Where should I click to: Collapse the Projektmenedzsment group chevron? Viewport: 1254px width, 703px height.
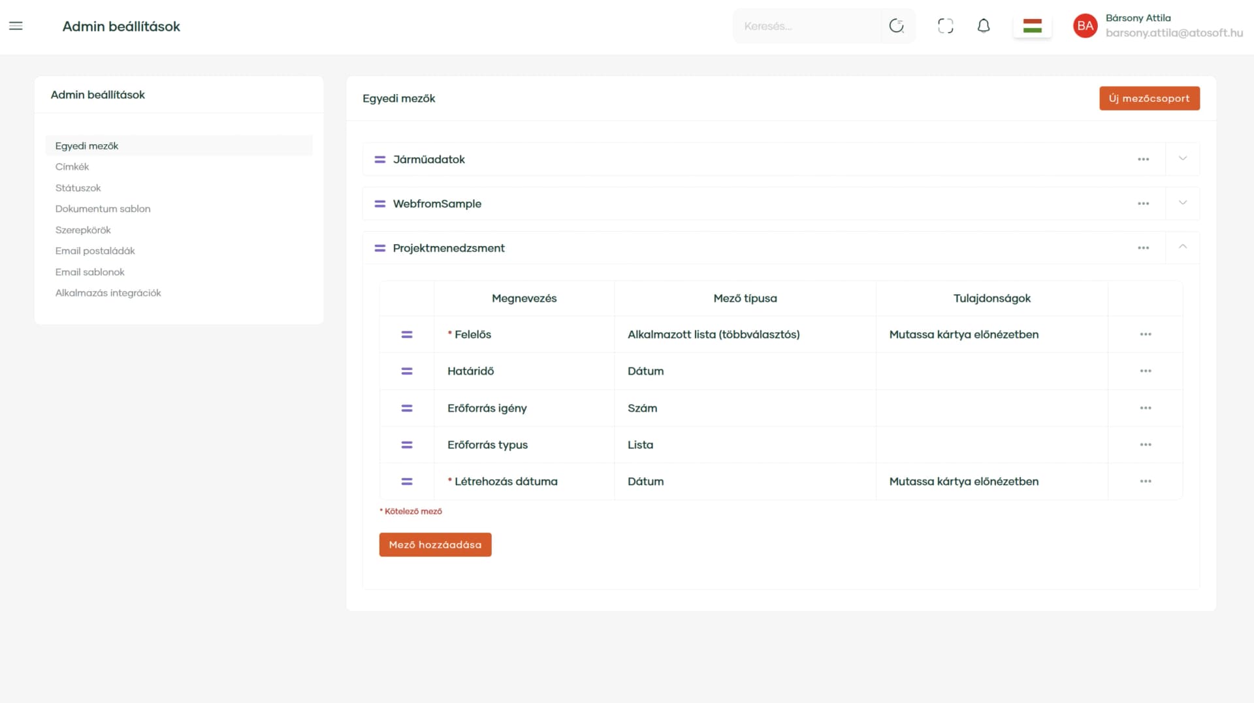tap(1182, 247)
